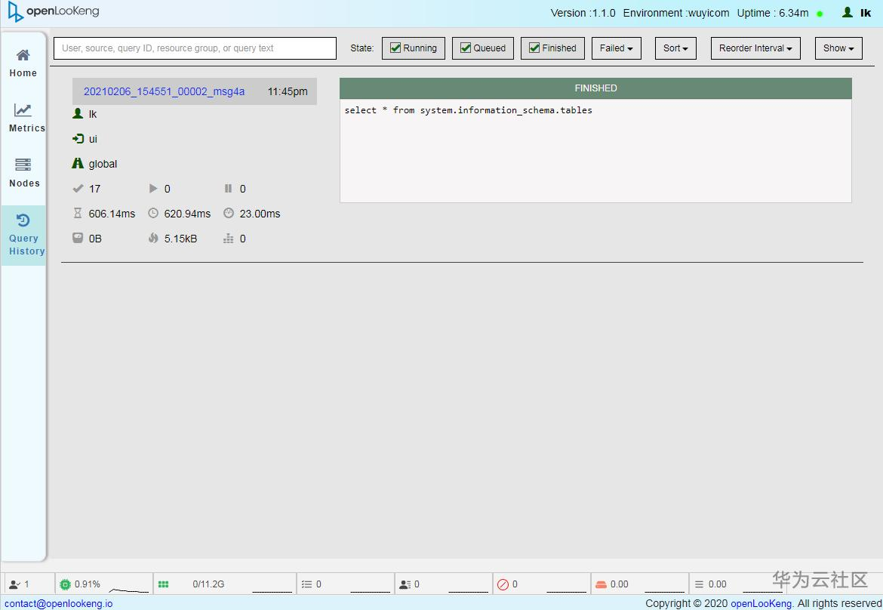Open the Reorder Interval dropdown
Screen dimensions: 883x610
(x=755, y=48)
